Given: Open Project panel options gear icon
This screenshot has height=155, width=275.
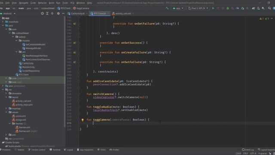Looking at the screenshot, I should click(x=58, y=13).
